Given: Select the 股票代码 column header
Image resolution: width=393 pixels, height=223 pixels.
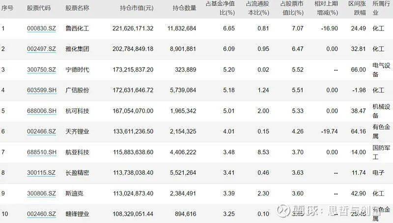Looking at the screenshot, I should [x=39, y=8].
